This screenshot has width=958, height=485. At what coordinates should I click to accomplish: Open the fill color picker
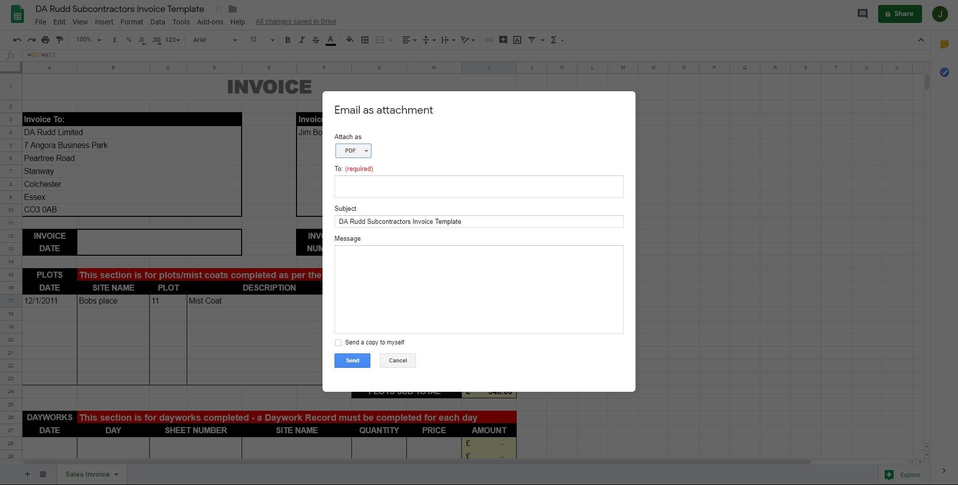click(350, 40)
